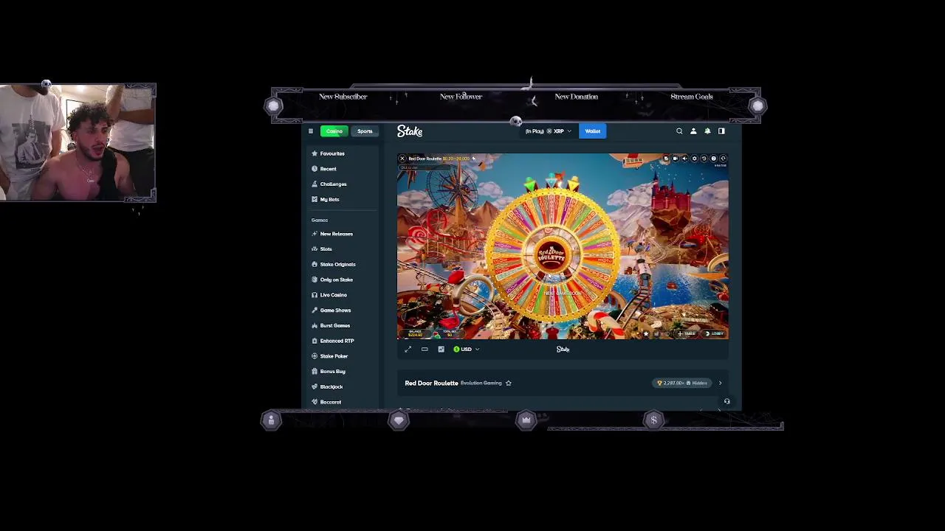Image resolution: width=945 pixels, height=531 pixels.
Task: Click the game chat icon in top toolbar
Action: [x=666, y=159]
